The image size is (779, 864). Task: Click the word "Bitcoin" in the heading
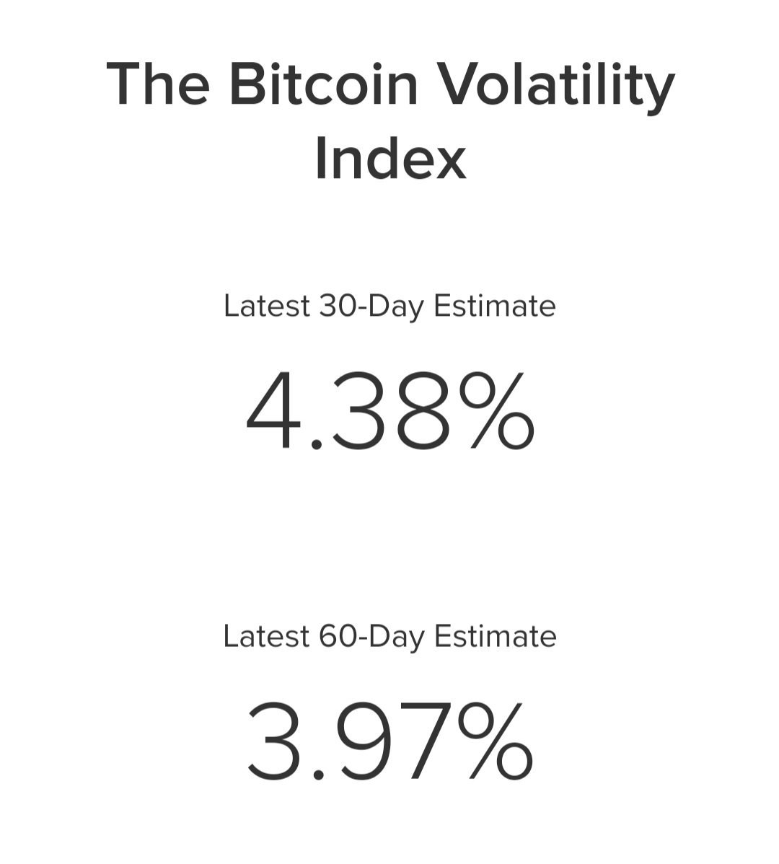point(324,84)
